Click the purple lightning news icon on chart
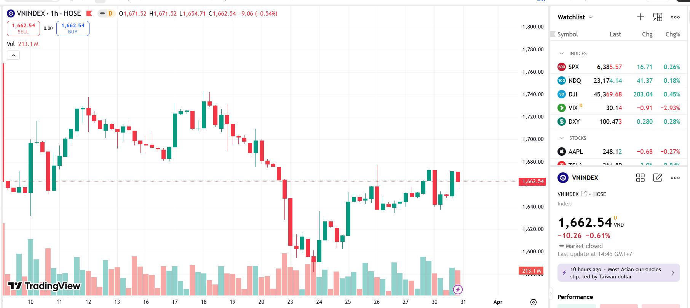 (x=458, y=290)
